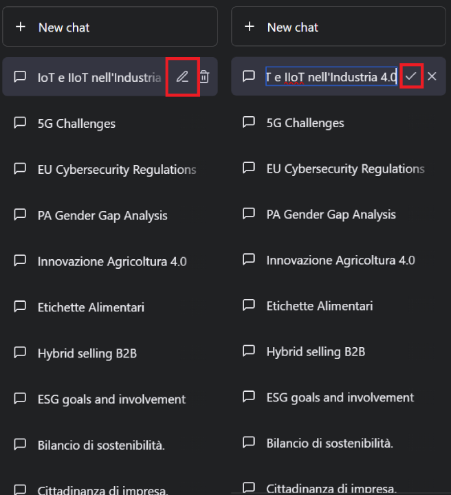Image resolution: width=451 pixels, height=495 pixels.
Task: Open Cittadinanza di impresa chat in right panel
Action: 331,488
